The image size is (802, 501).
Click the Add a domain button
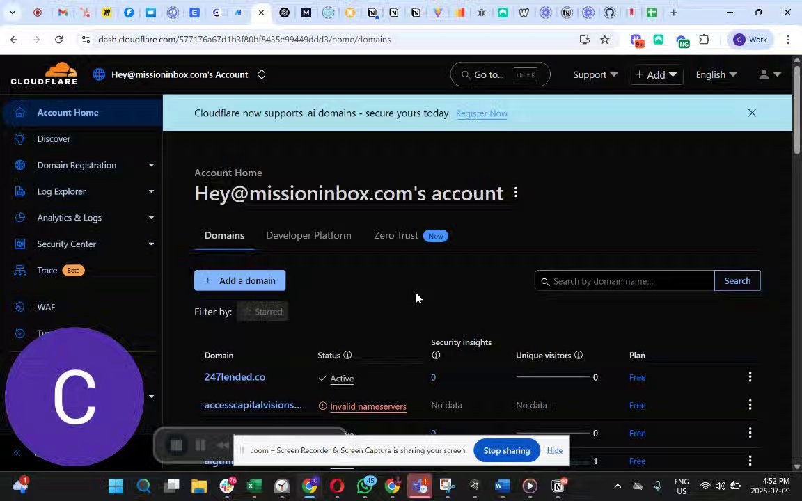pyautogui.click(x=240, y=280)
